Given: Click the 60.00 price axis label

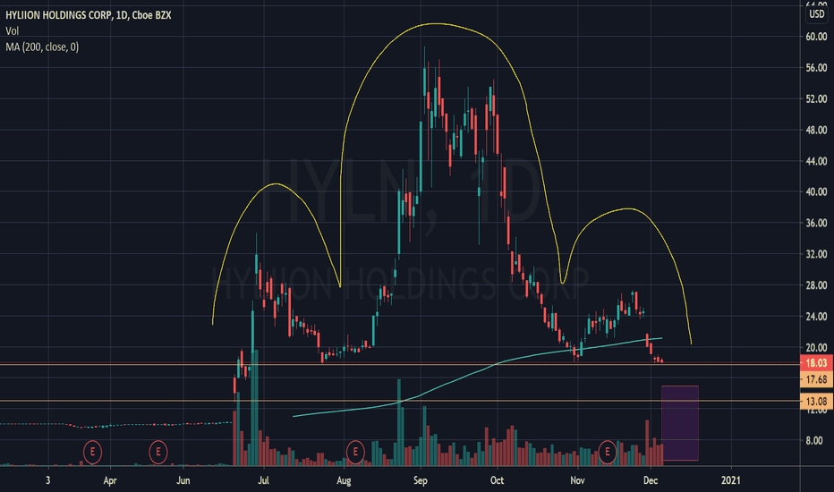Looking at the screenshot, I should (x=816, y=37).
